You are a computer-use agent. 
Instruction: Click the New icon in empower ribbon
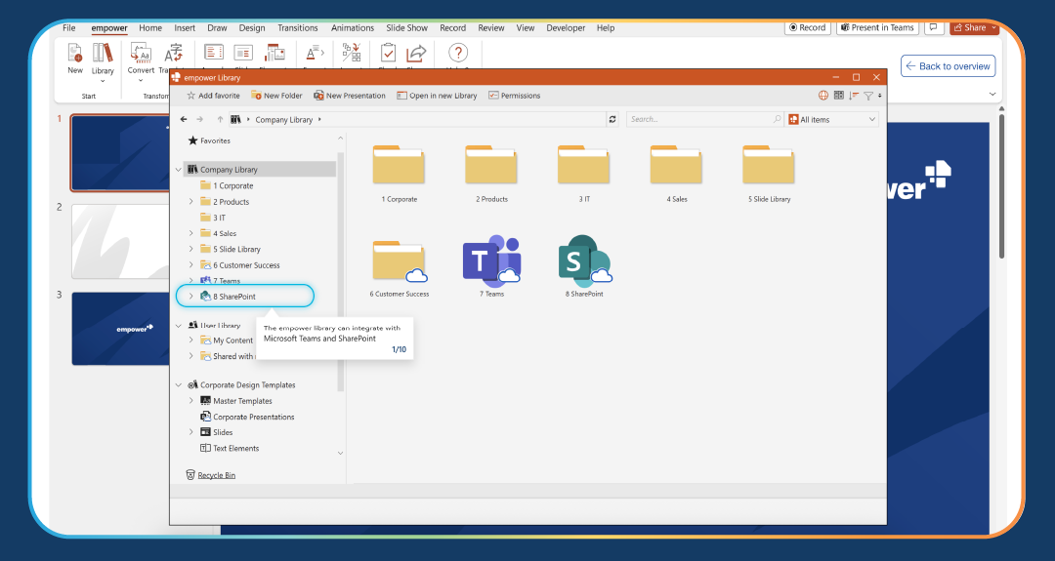tap(74, 53)
